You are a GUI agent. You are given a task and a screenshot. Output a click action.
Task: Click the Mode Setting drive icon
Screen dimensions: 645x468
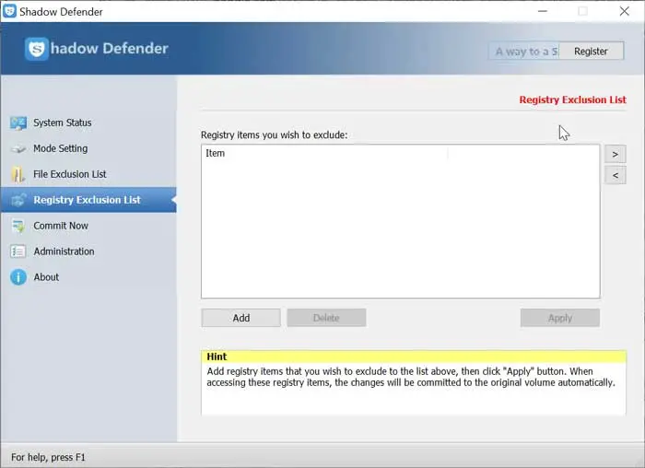point(18,149)
